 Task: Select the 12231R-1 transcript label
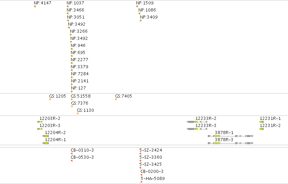pyautogui.click(x=270, y=119)
